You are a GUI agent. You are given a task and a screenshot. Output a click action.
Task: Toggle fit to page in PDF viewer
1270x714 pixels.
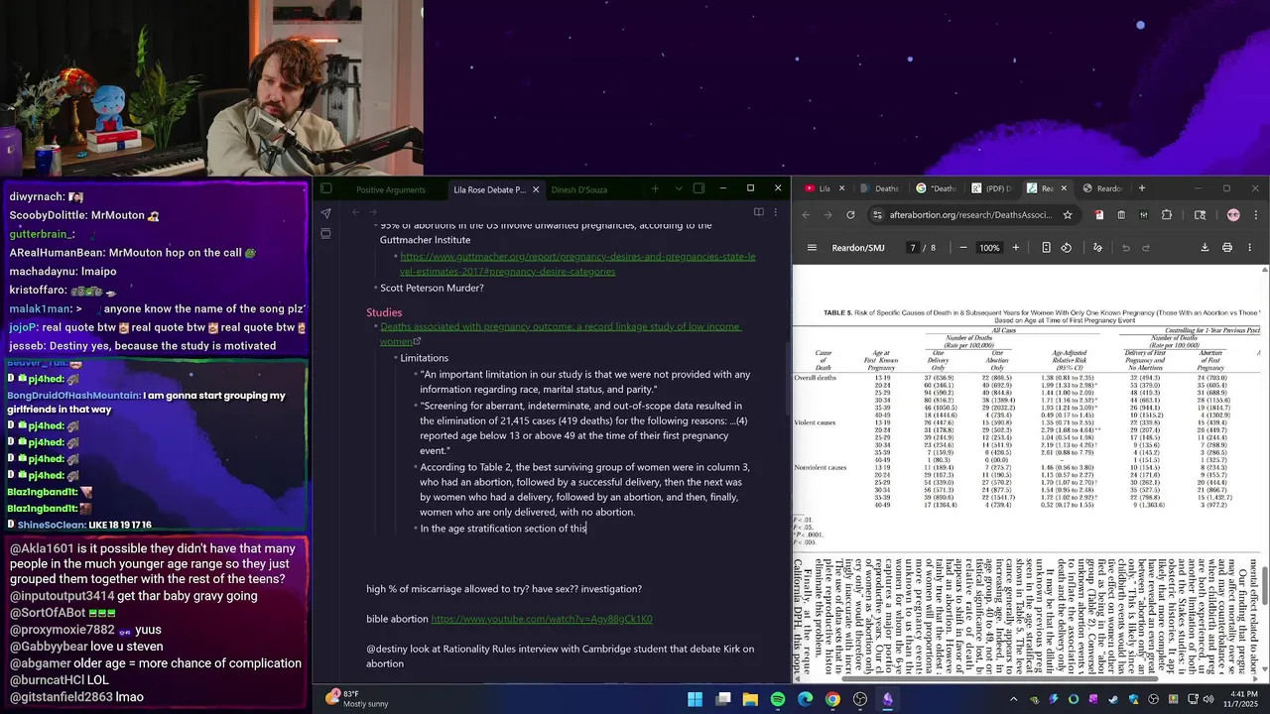click(x=1046, y=248)
